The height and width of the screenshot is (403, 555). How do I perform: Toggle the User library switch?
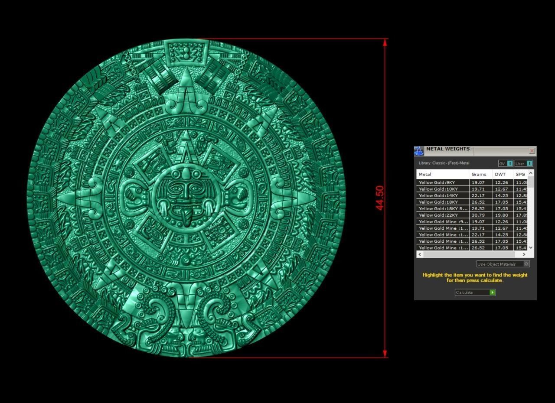(524, 163)
